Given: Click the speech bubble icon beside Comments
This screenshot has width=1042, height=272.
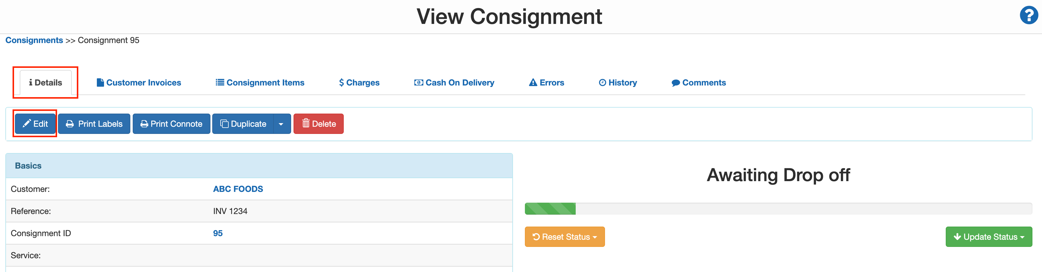Looking at the screenshot, I should pyautogui.click(x=676, y=82).
